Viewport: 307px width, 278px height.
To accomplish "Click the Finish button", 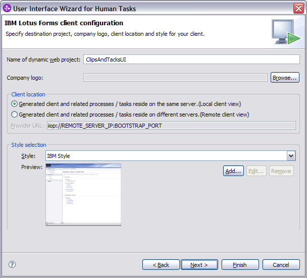I will [240, 265].
